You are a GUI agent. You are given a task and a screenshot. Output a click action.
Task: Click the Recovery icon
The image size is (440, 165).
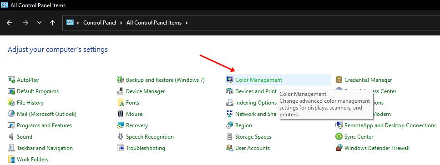pyautogui.click(x=121, y=125)
